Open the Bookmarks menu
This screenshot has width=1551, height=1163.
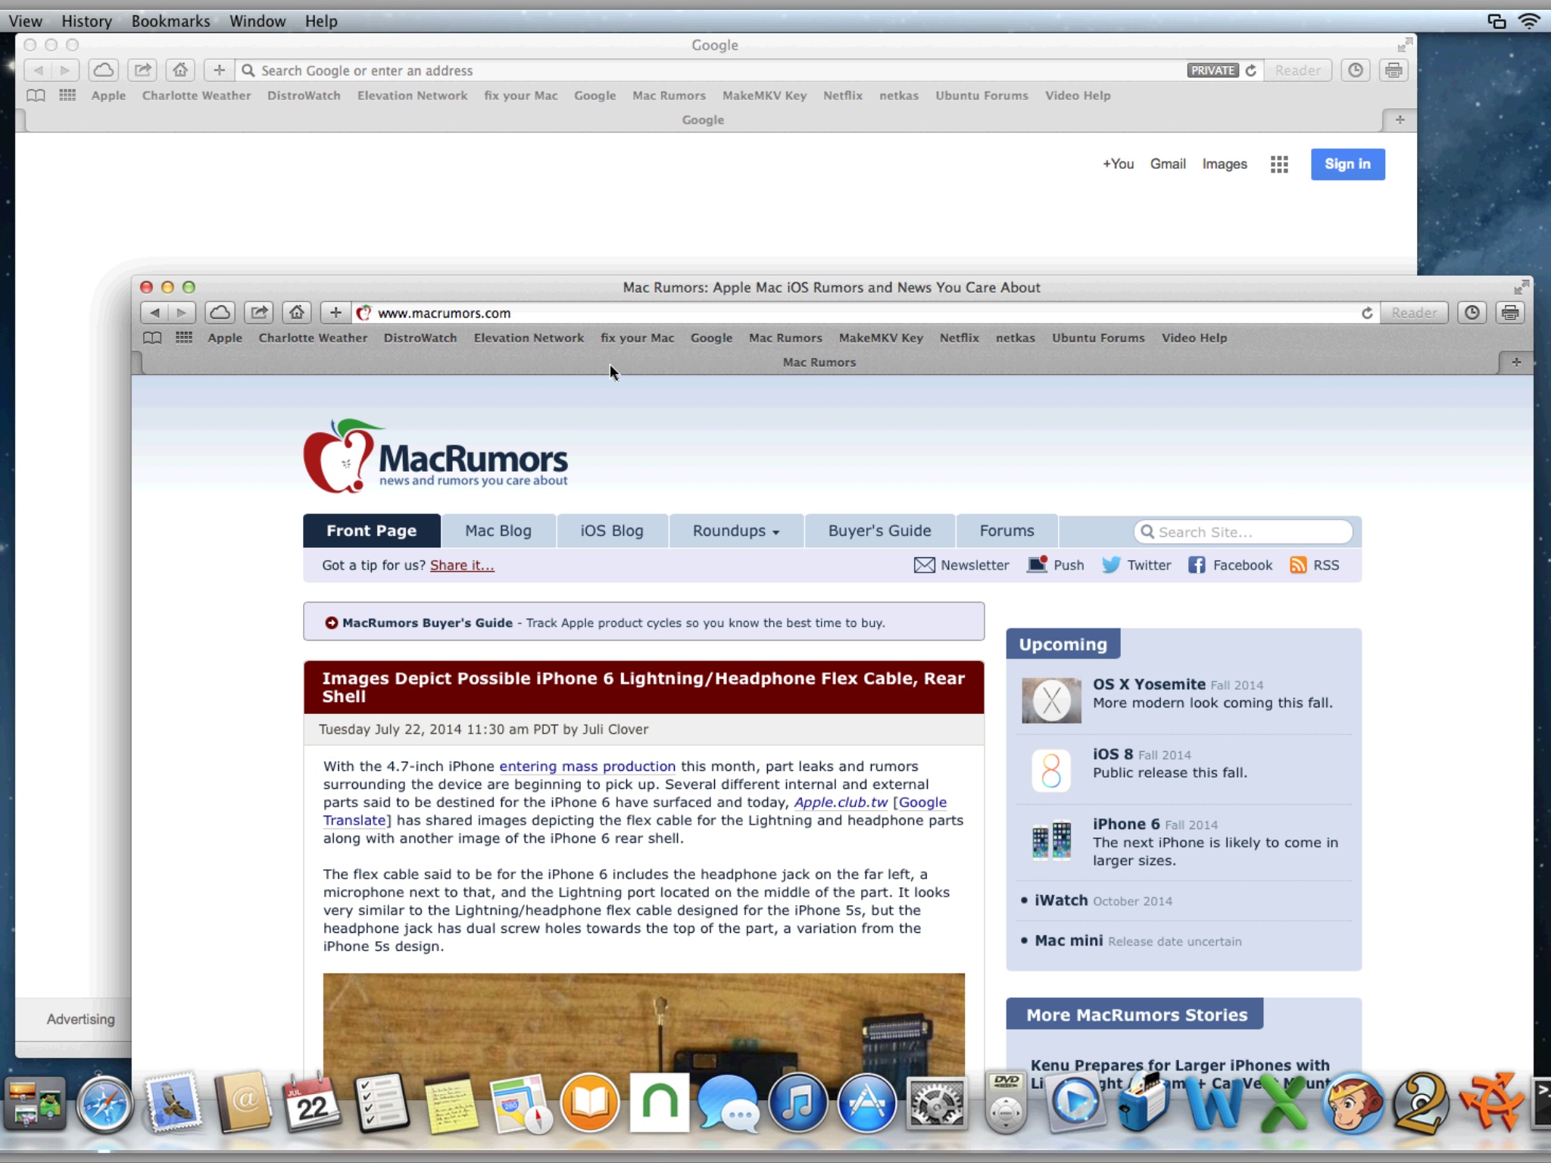coord(171,21)
